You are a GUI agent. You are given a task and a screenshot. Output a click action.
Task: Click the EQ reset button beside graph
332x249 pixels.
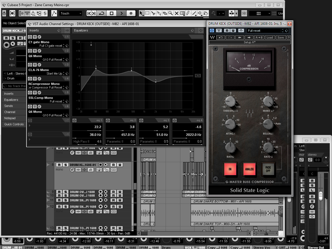[198, 76]
